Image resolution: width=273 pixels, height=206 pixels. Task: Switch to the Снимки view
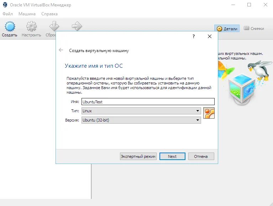(x=254, y=29)
